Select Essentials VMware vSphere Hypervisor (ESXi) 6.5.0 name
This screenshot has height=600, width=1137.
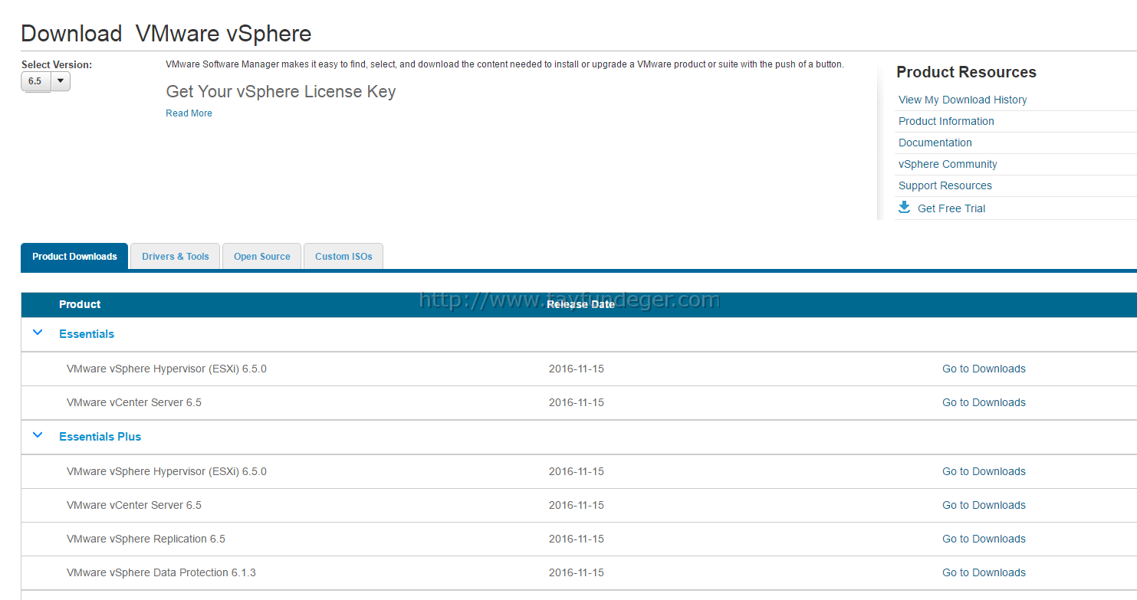point(166,369)
